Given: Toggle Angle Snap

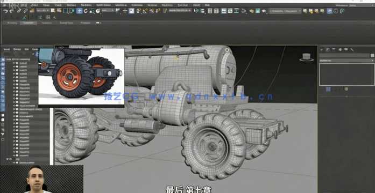Looking at the screenshot, I should pos(145,11).
